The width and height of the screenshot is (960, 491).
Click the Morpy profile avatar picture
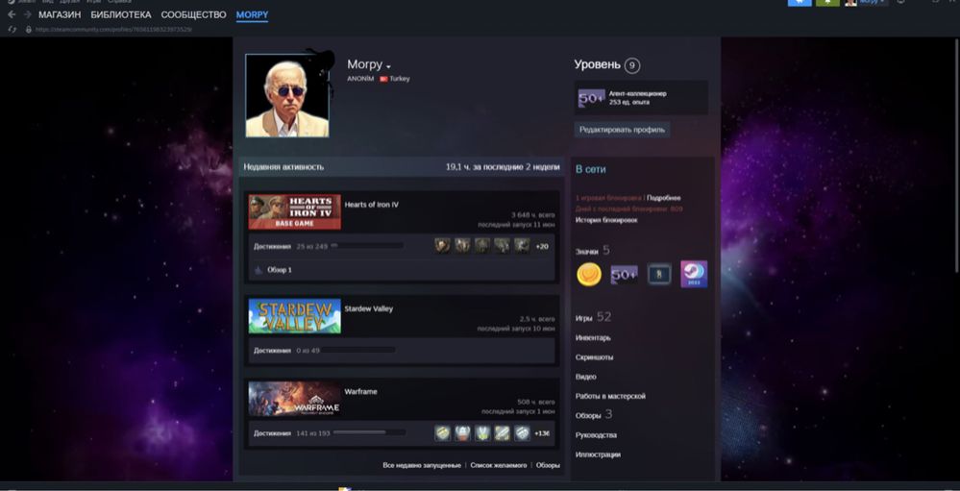[287, 95]
